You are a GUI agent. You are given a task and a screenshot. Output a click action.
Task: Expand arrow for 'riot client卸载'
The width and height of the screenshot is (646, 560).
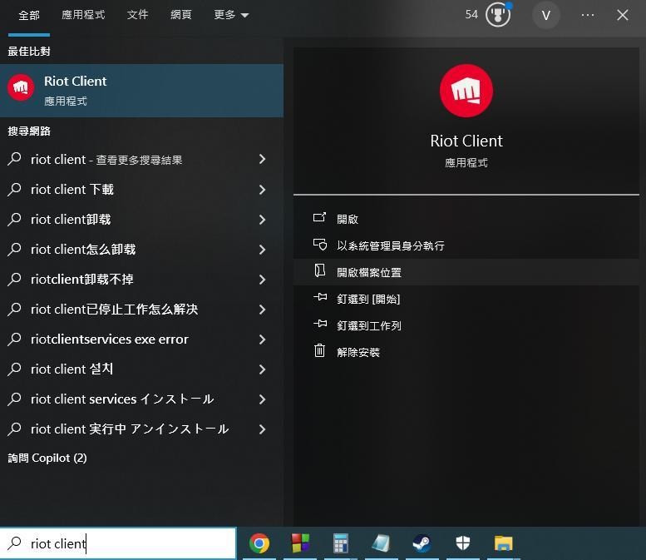pos(263,220)
